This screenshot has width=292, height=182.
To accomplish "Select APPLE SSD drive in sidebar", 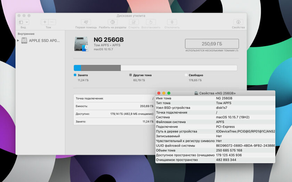I will tap(44, 41).
